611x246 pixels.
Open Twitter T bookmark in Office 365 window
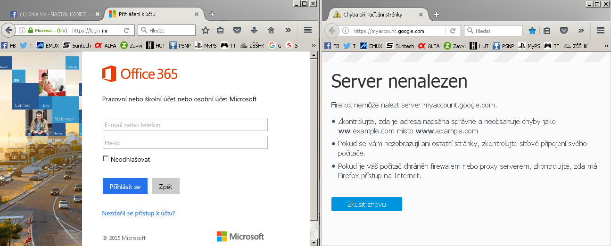pyautogui.click(x=26, y=46)
